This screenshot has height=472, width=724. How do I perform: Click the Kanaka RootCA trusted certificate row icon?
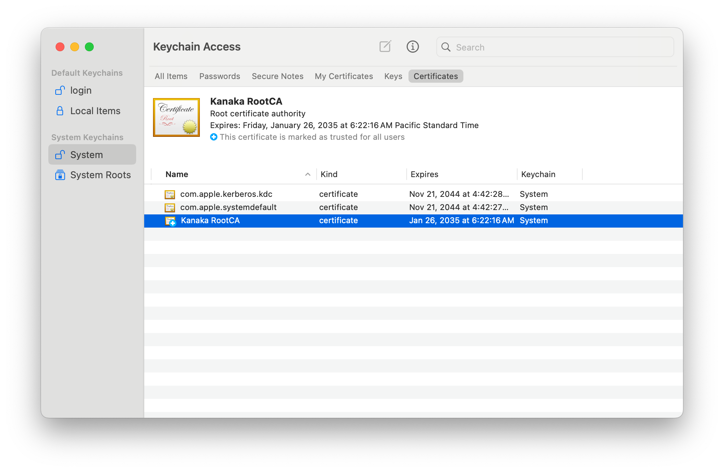pos(171,221)
